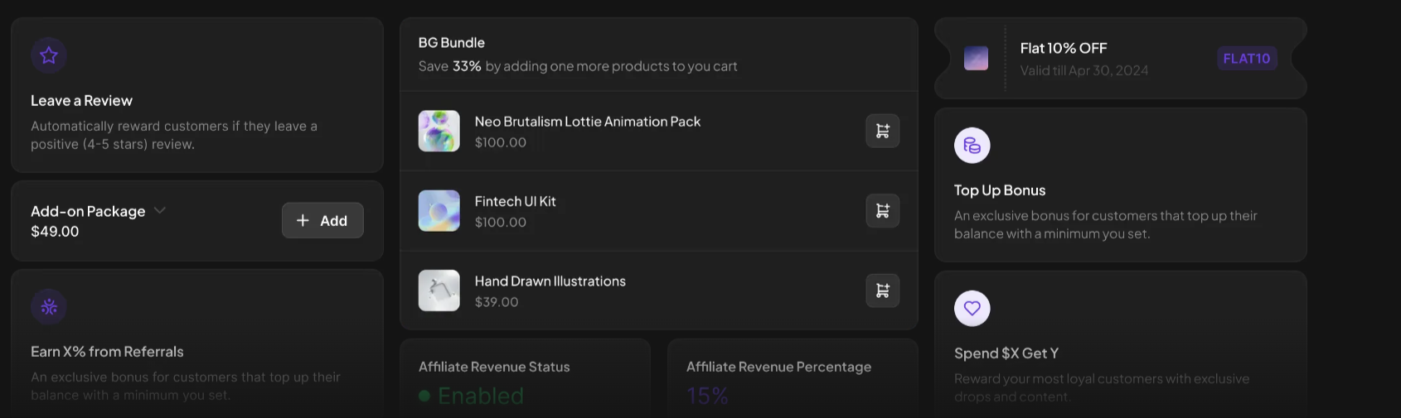Click the Top Up Bonus heading
Screen dimensions: 1401x418
click(999, 190)
